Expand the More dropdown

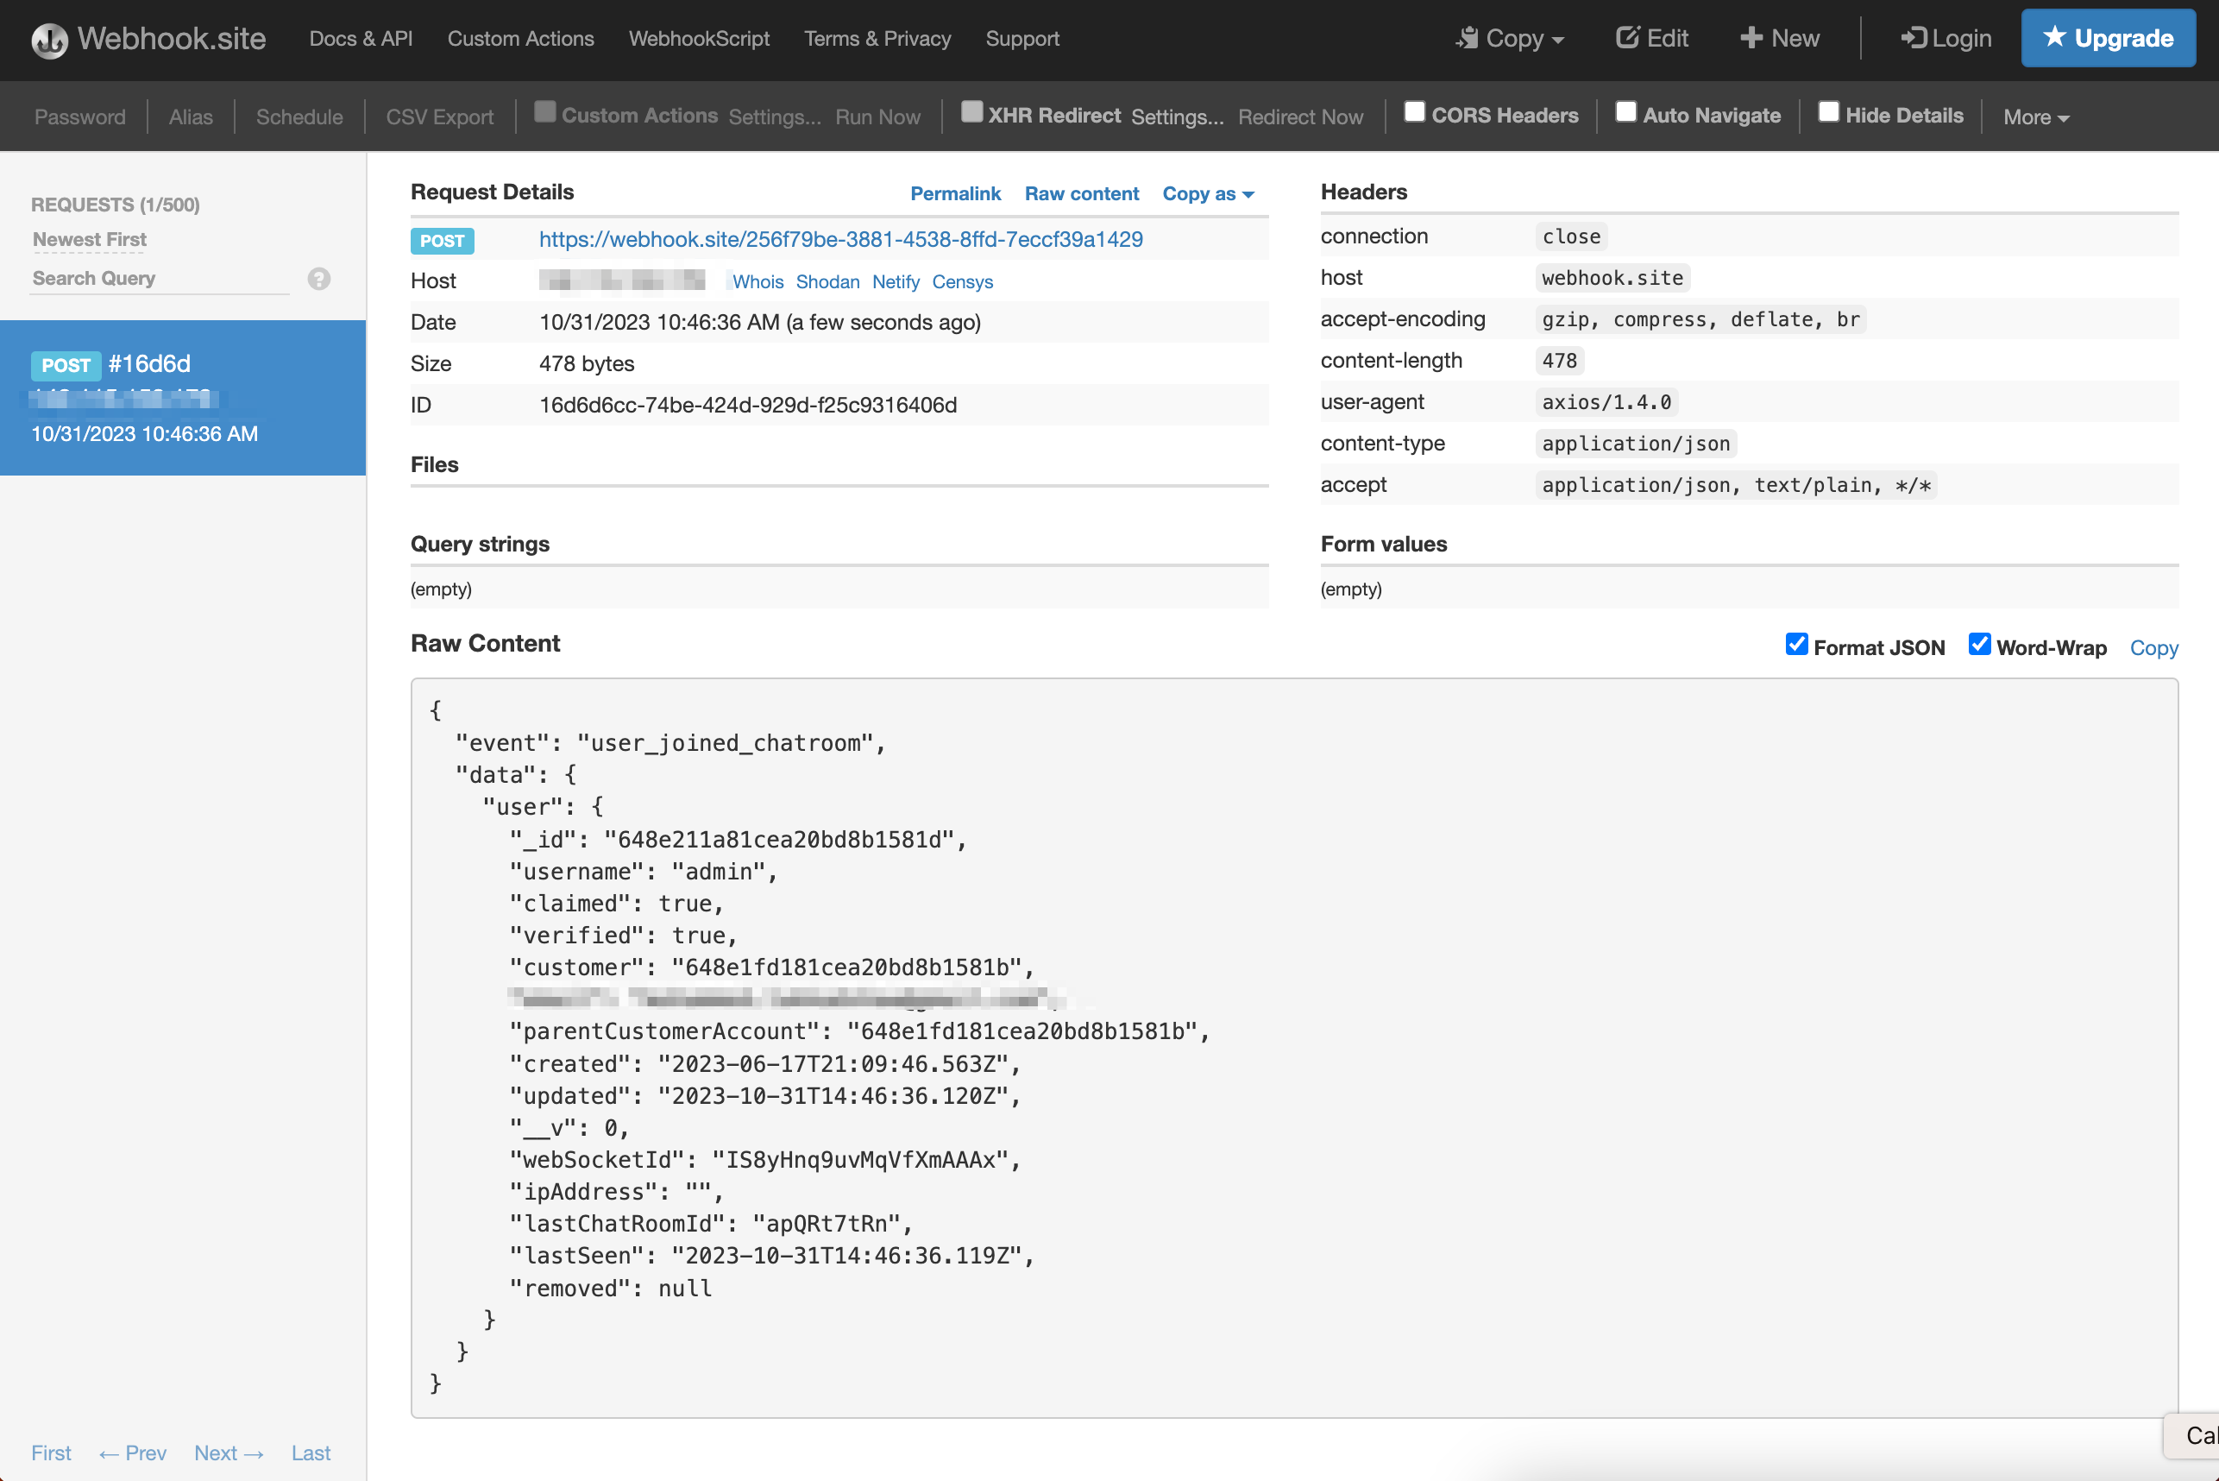click(2036, 117)
